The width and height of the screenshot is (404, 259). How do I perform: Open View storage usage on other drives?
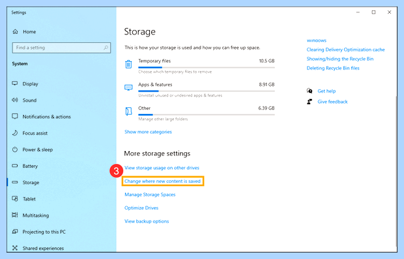pyautogui.click(x=162, y=168)
